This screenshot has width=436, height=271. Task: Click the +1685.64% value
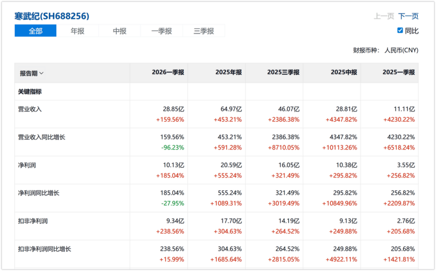pyautogui.click(x=226, y=259)
